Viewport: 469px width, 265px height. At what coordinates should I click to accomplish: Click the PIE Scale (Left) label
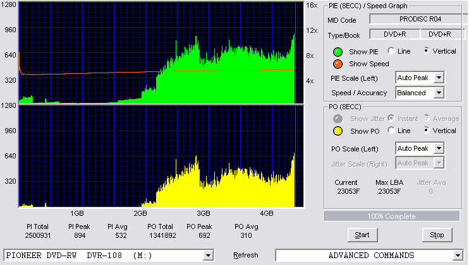354,78
